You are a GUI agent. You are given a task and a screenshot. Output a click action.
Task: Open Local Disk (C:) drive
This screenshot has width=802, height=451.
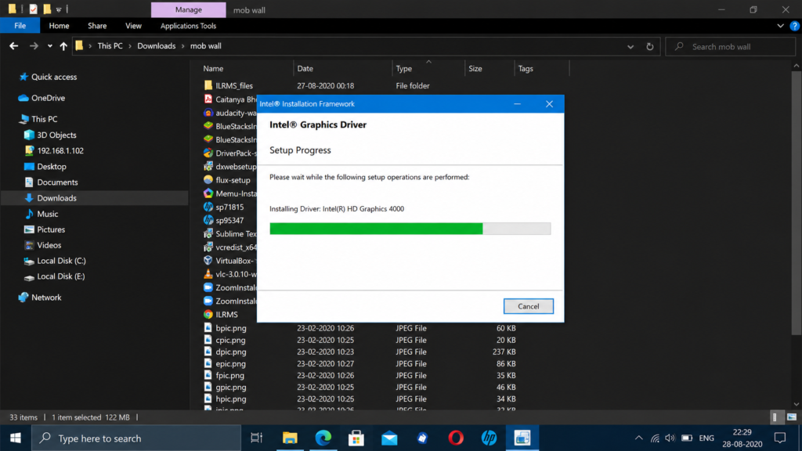[x=61, y=261]
